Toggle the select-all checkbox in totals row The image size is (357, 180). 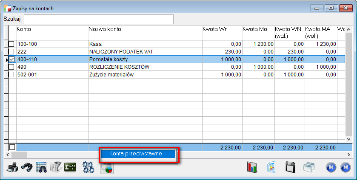tap(12, 147)
